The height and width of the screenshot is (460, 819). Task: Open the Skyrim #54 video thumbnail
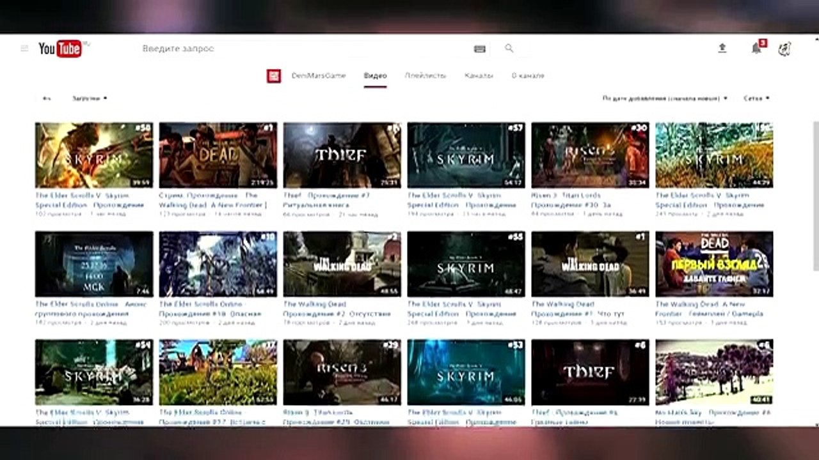point(94,372)
